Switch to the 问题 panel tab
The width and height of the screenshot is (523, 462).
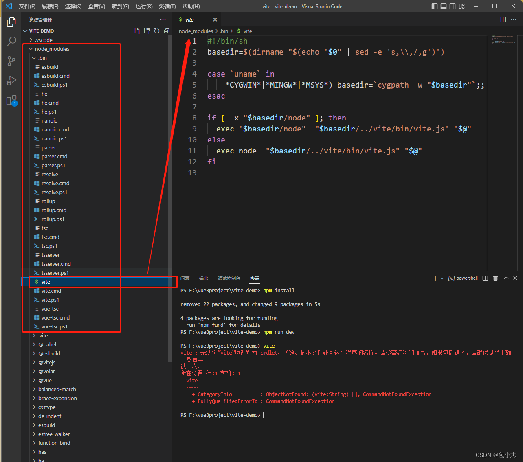point(185,278)
